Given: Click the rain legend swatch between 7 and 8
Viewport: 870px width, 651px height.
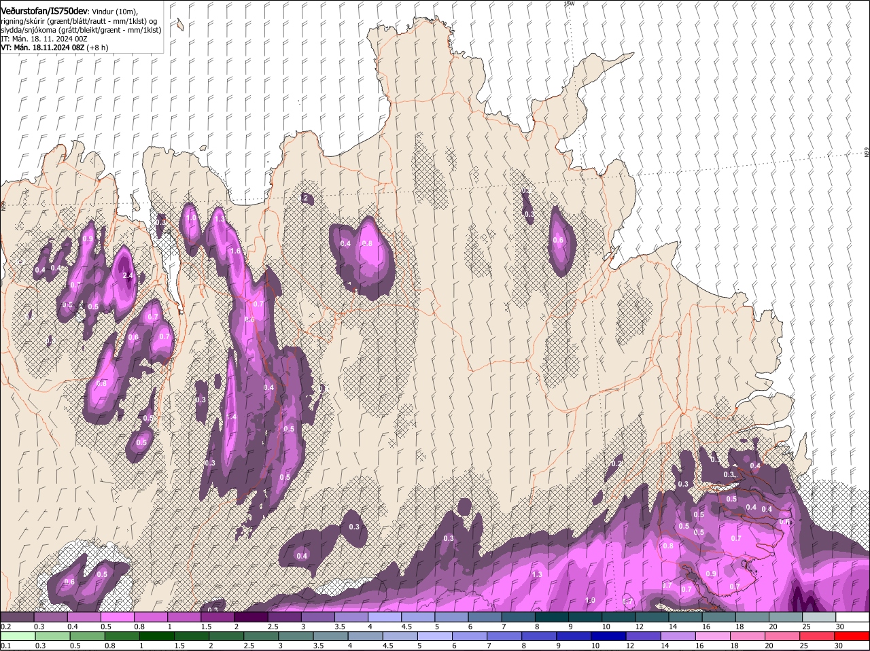Looking at the screenshot, I should tap(504, 636).
